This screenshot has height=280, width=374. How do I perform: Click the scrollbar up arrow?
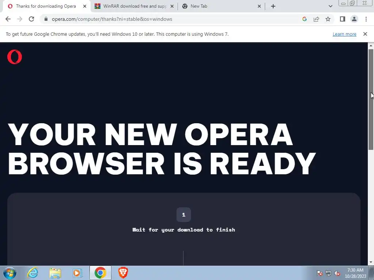pos(371,46)
